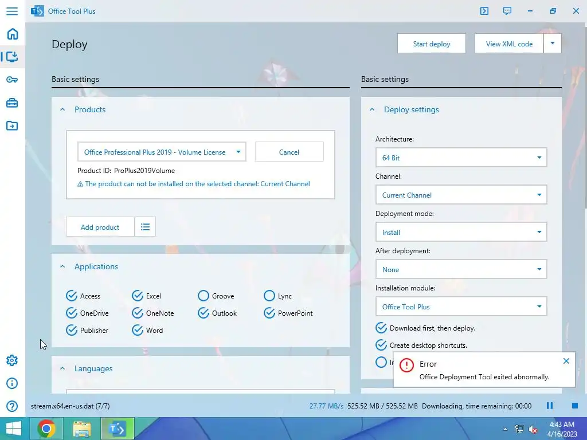Image resolution: width=587 pixels, height=440 pixels.
Task: Enable the Groove application
Action: [204, 296]
